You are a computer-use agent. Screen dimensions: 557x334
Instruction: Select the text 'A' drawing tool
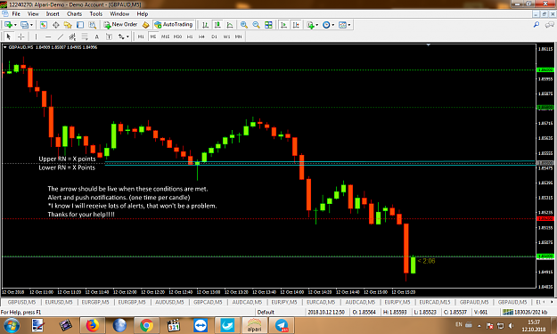click(96, 37)
